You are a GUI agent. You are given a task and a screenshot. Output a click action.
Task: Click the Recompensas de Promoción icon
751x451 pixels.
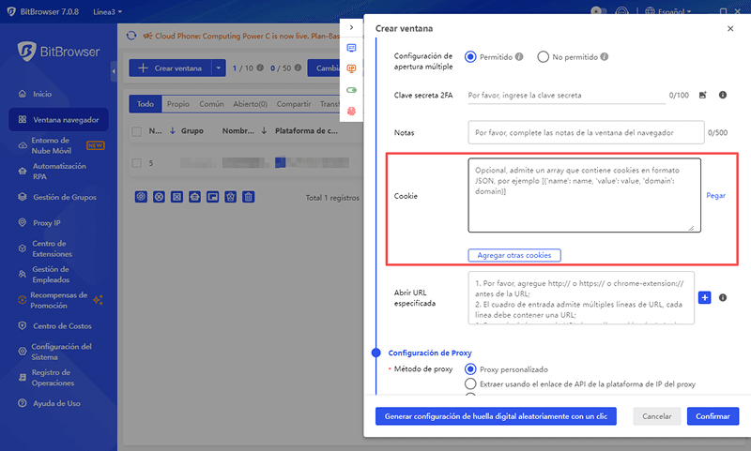tap(22, 300)
